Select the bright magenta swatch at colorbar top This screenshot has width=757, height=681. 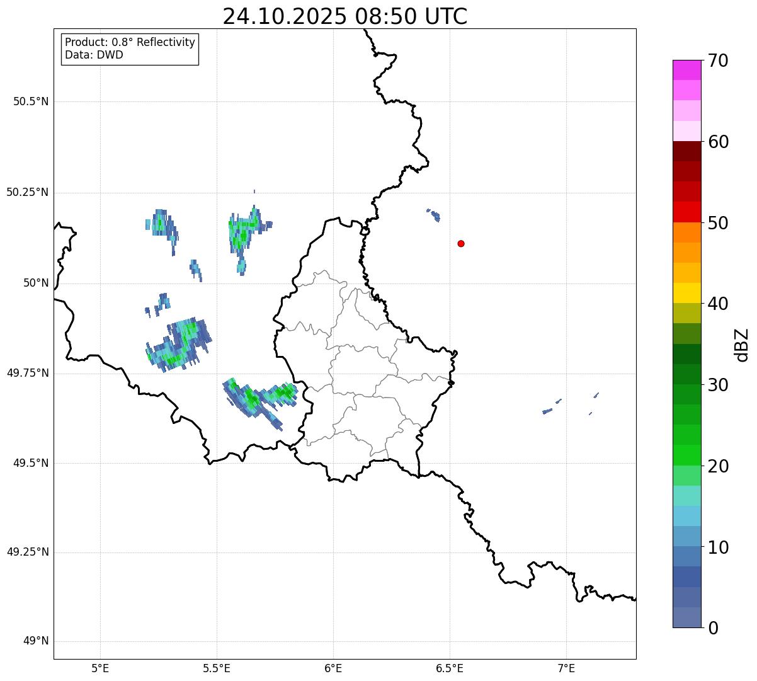686,70
